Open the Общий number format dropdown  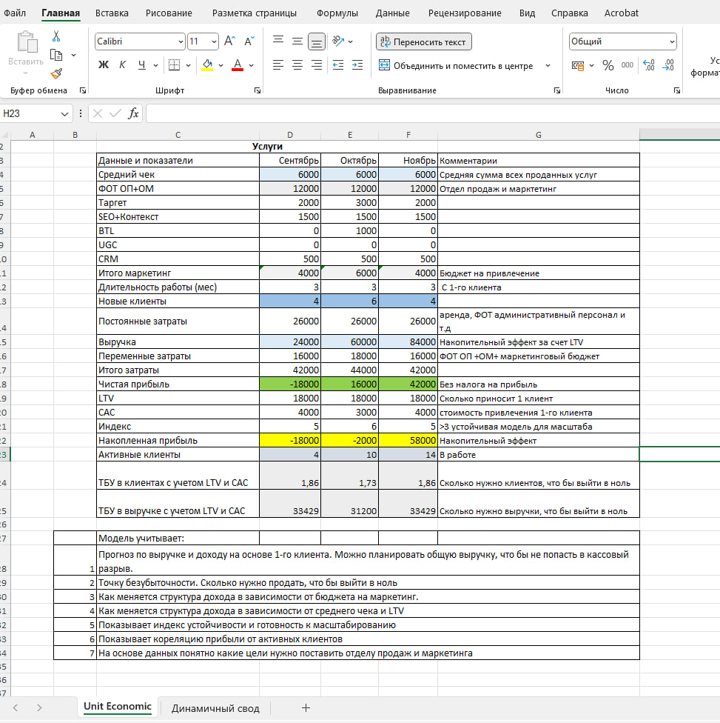(671, 42)
